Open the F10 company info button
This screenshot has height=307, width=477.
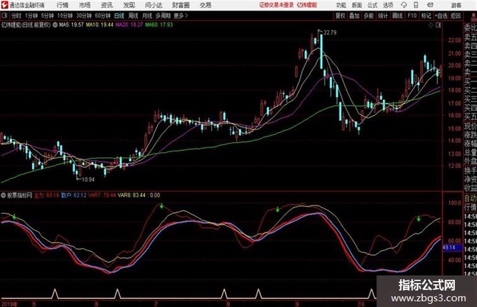(x=412, y=16)
